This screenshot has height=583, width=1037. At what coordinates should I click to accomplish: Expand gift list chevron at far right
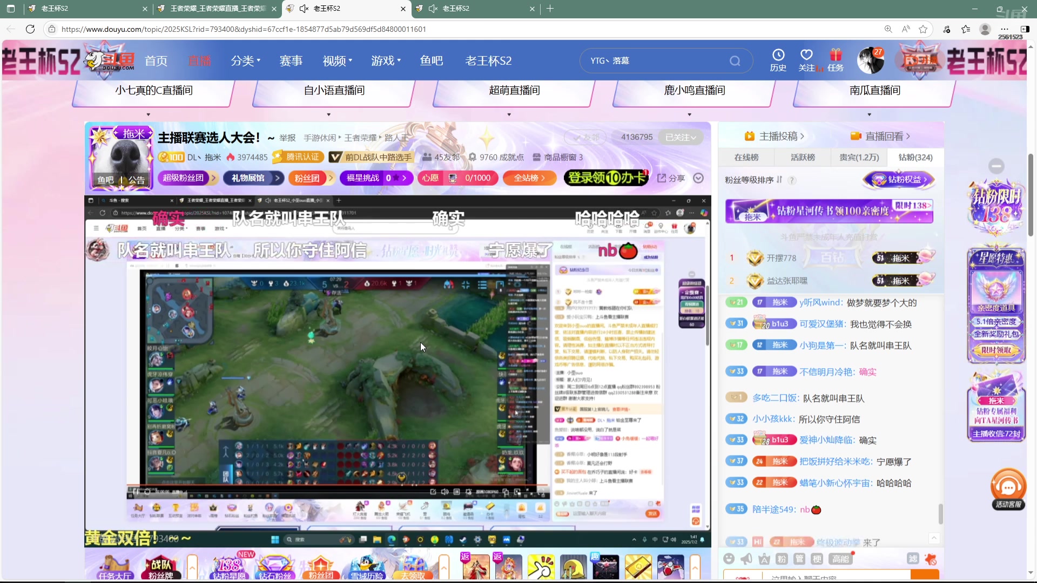tap(695, 567)
